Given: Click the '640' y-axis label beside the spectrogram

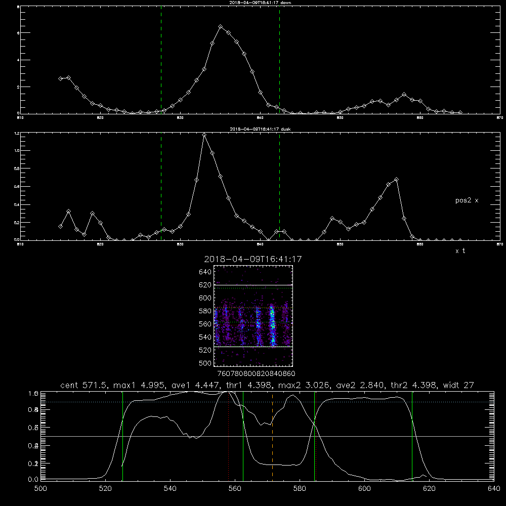Looking at the screenshot, I should pos(205,272).
